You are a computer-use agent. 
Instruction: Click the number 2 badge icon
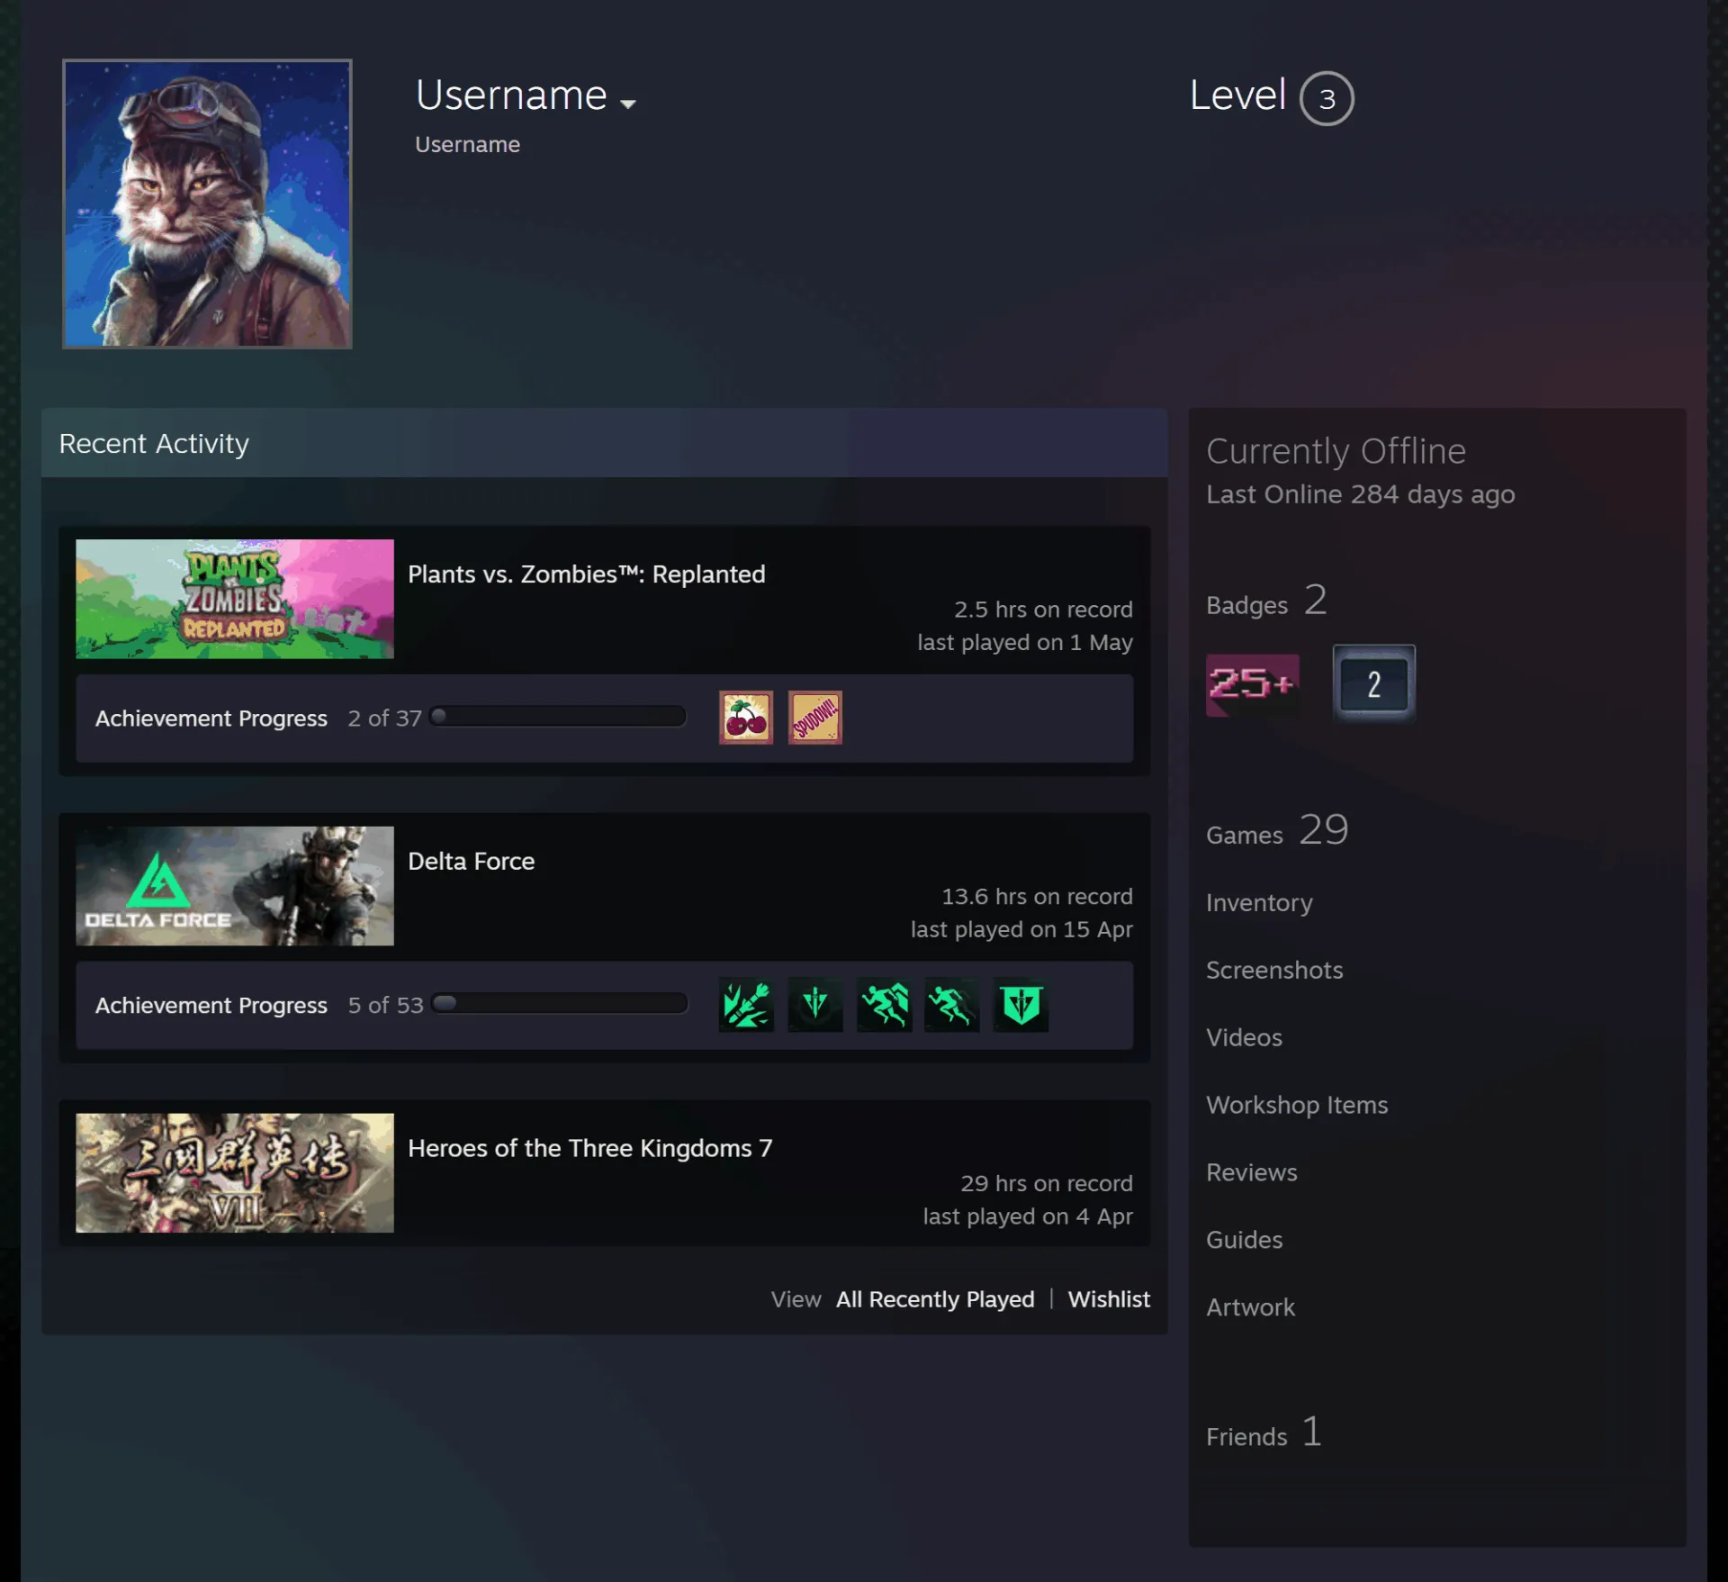1373,683
